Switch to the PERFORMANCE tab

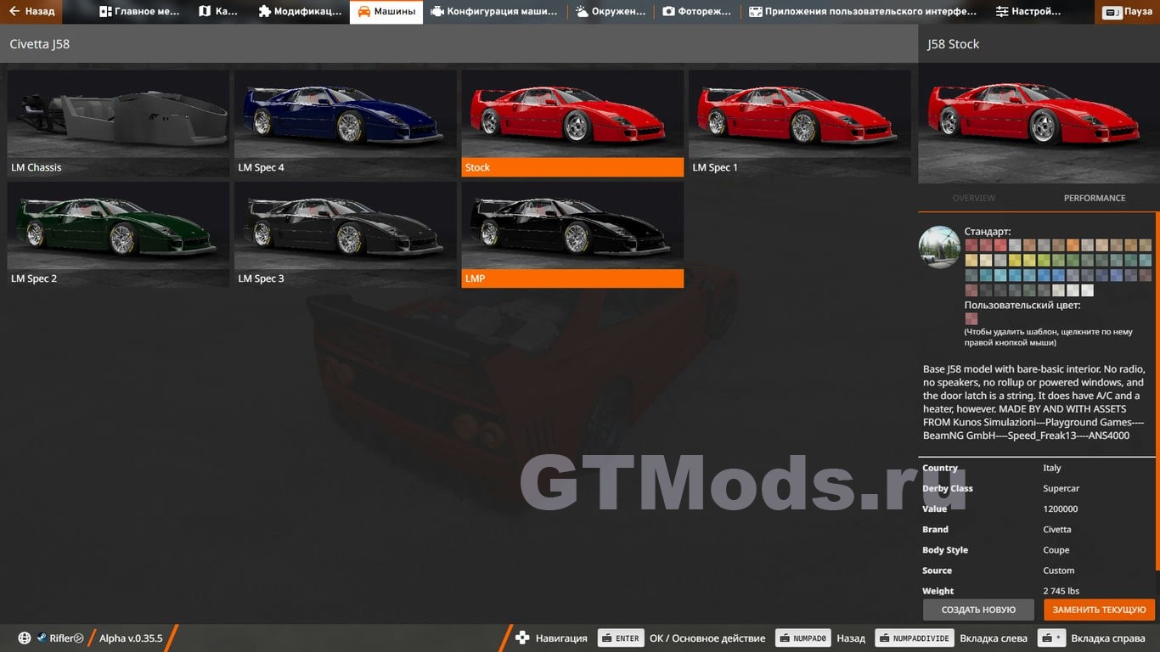coord(1095,198)
